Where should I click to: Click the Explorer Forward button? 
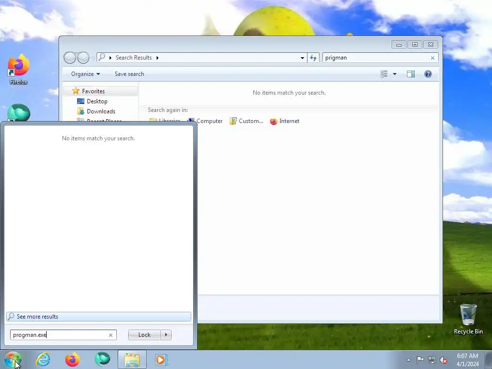pos(83,58)
